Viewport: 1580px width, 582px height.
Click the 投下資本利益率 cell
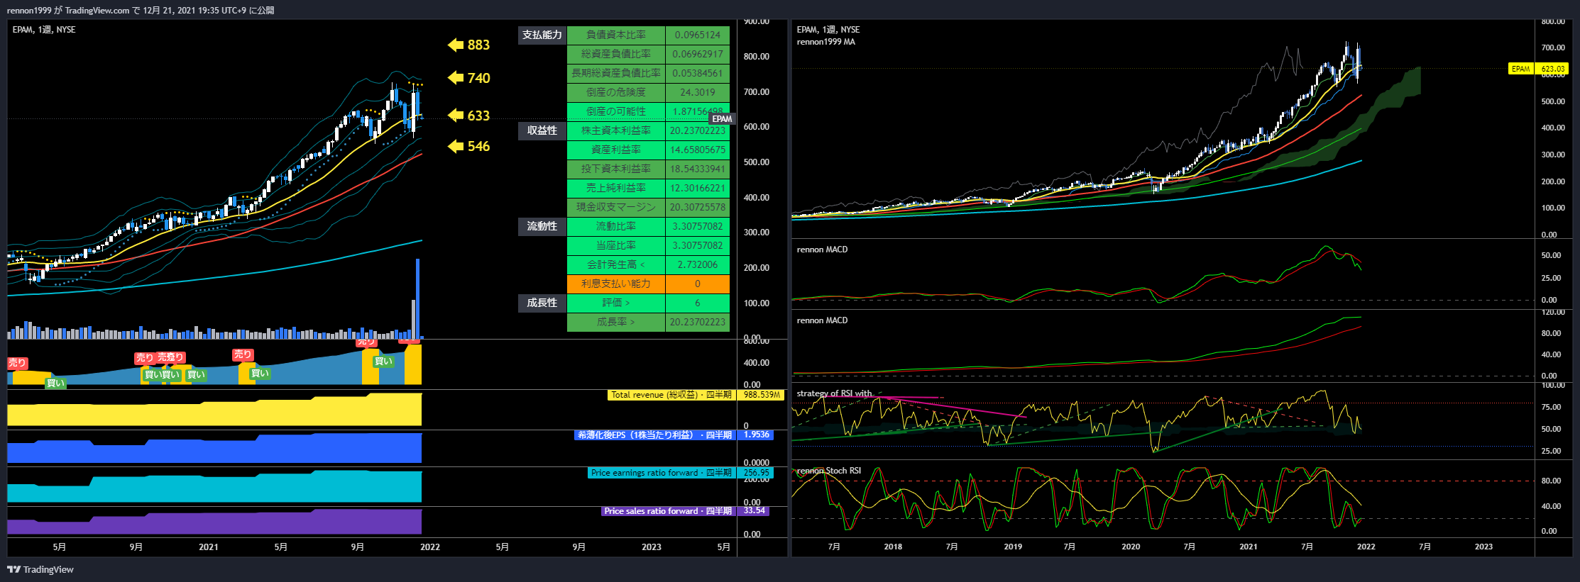[616, 169]
